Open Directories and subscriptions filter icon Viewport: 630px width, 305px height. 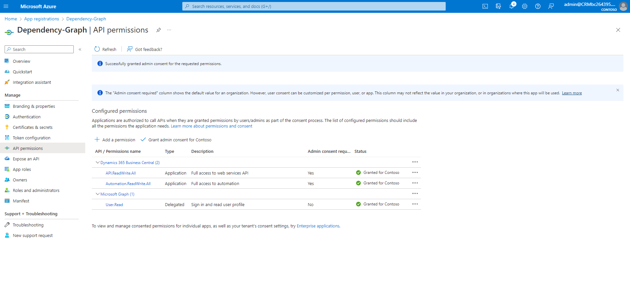point(498,6)
